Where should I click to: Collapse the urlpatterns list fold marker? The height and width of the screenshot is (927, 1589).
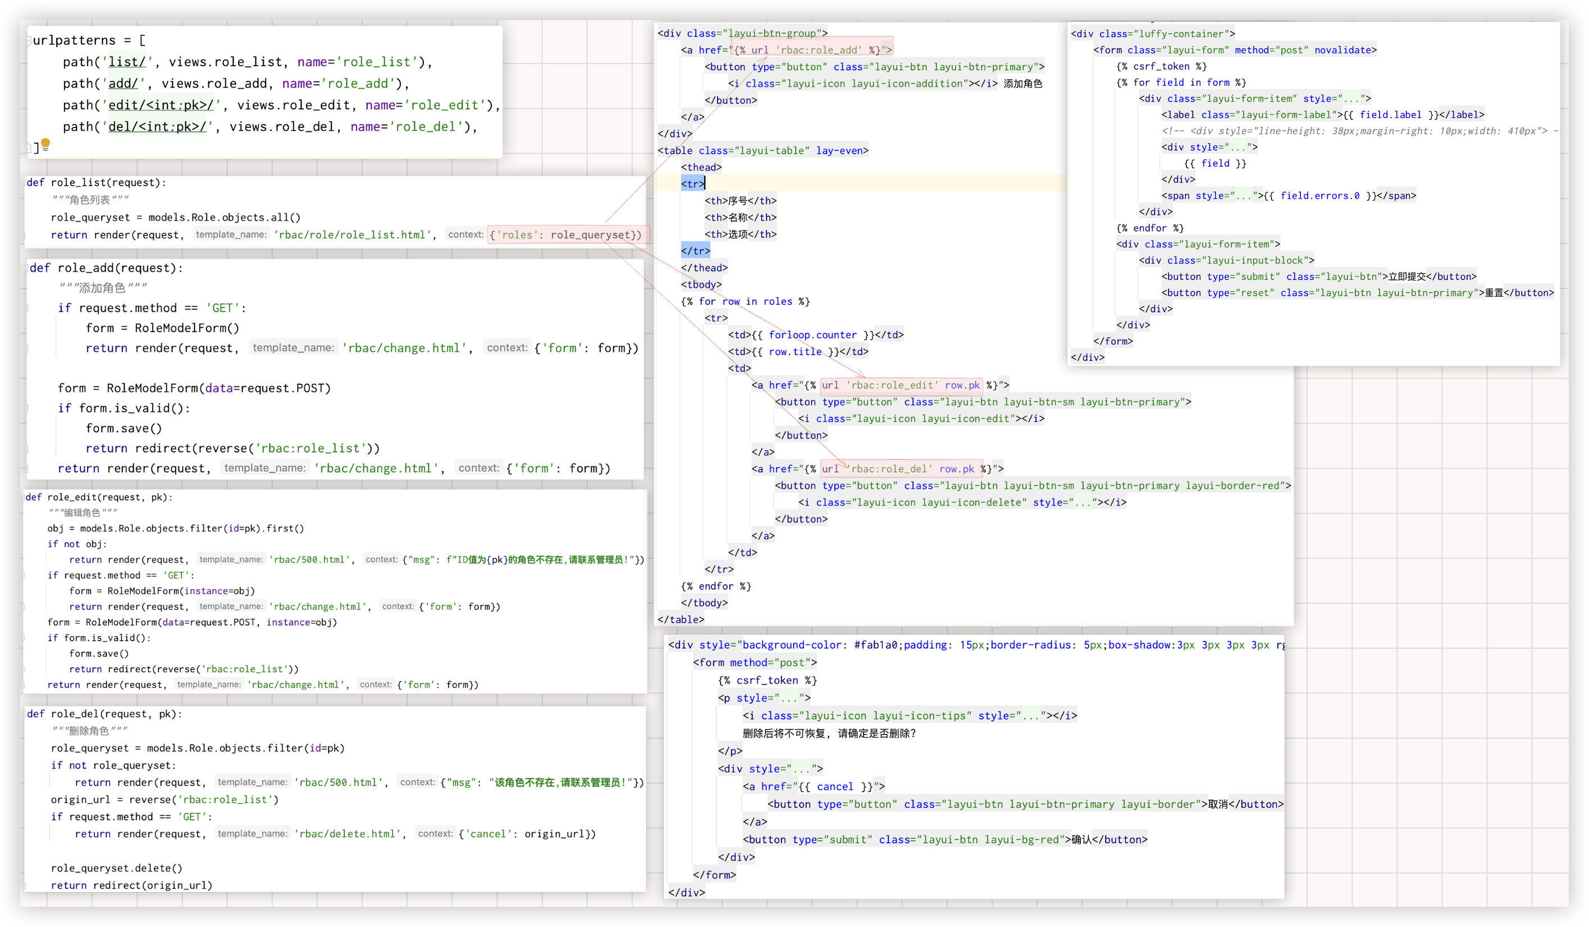29,41
